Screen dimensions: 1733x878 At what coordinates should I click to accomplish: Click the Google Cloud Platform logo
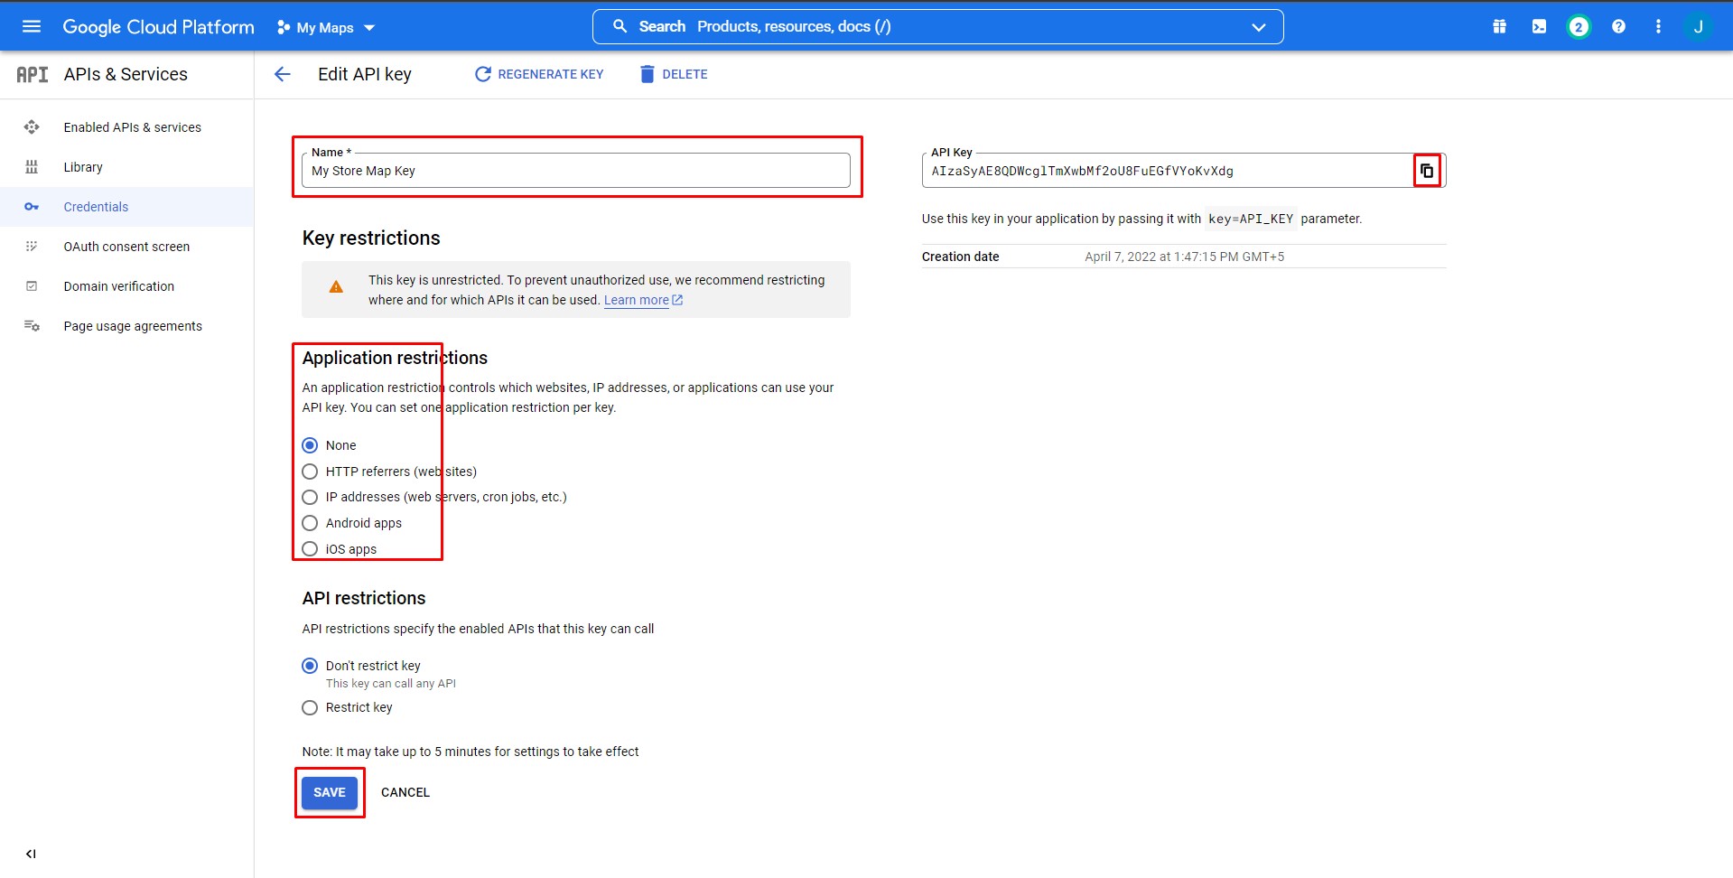pos(158,27)
